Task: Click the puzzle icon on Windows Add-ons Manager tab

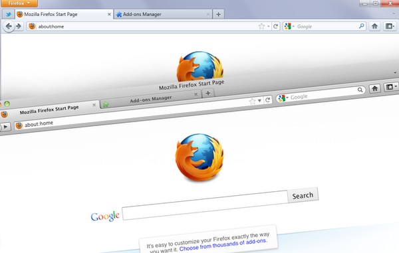Action: [119, 15]
